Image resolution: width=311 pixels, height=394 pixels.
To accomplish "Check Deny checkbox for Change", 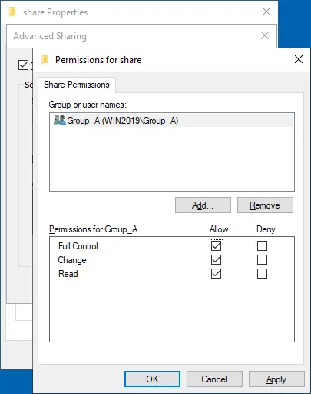I will 262,260.
